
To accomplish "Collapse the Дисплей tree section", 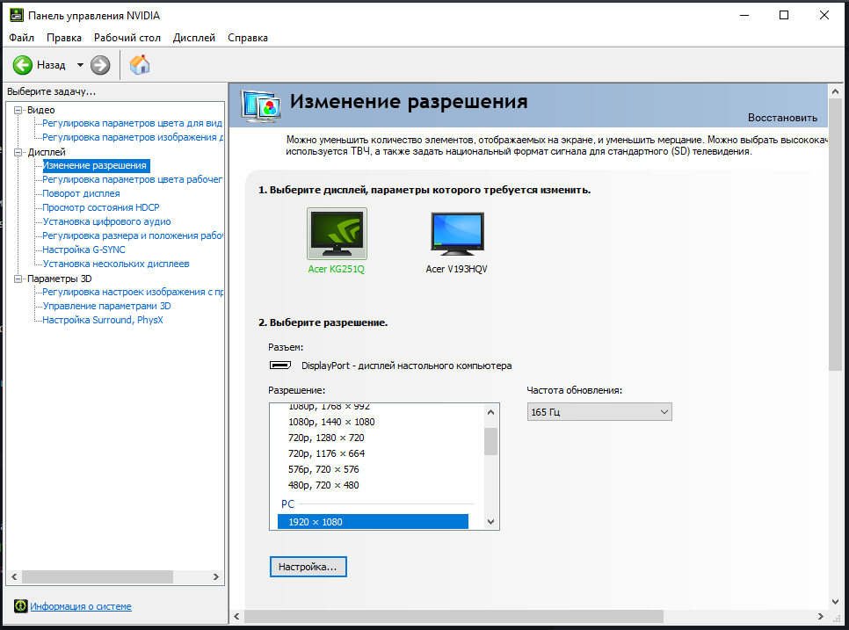I will [x=18, y=152].
